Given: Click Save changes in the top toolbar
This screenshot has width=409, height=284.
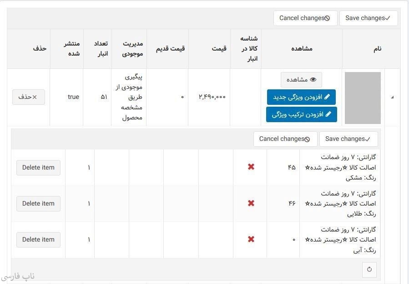Looking at the screenshot, I should [x=368, y=18].
